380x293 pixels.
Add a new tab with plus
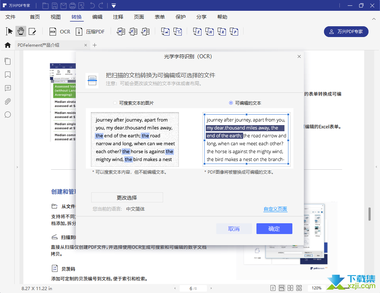click(95, 45)
